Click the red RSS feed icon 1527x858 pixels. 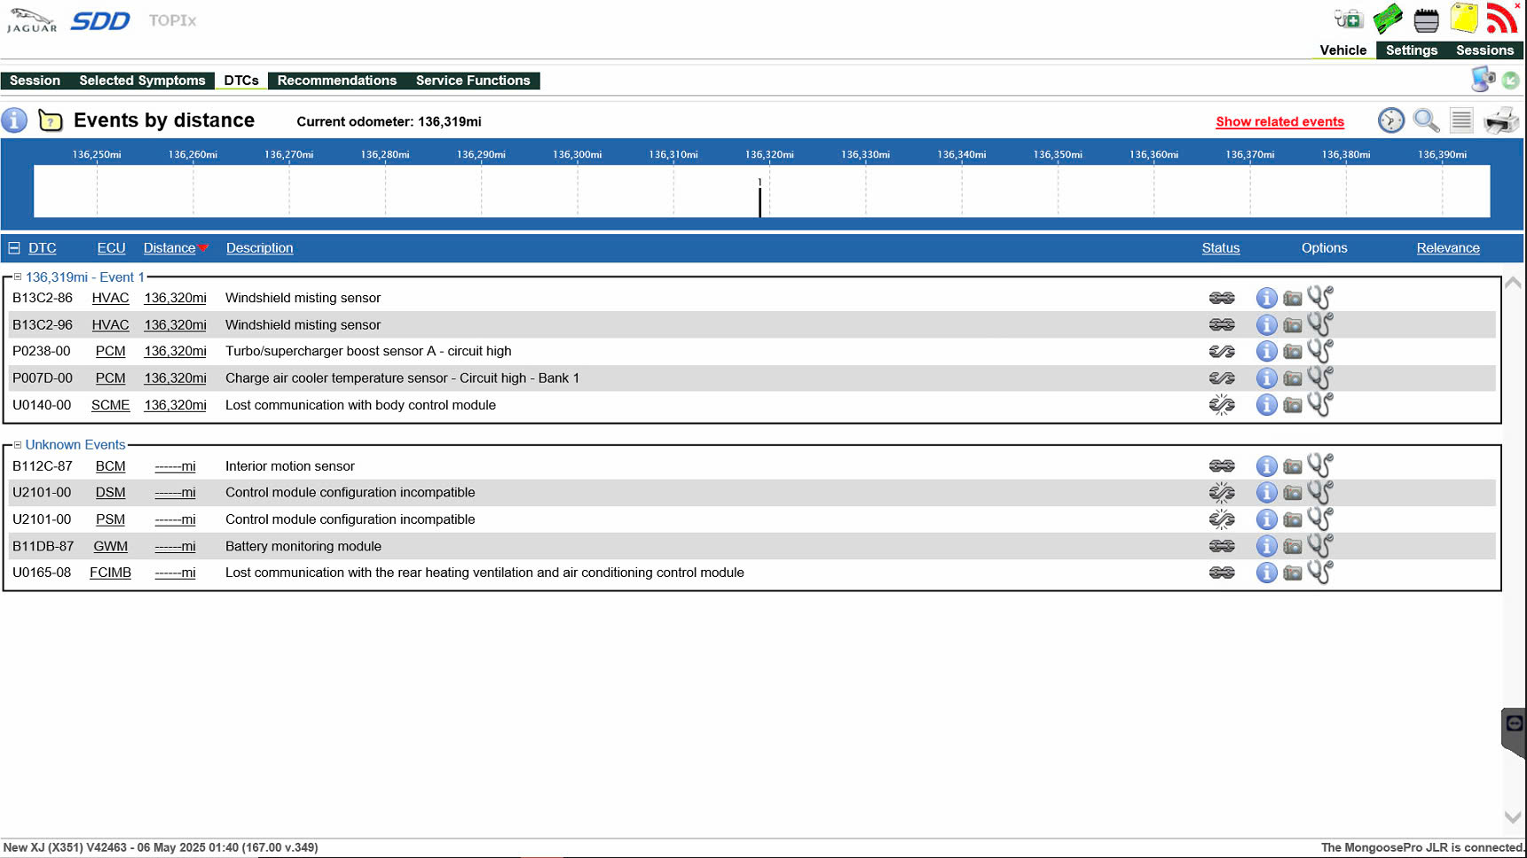point(1502,18)
